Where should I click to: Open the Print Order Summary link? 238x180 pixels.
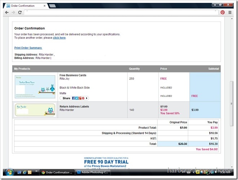pyautogui.click(x=28, y=48)
